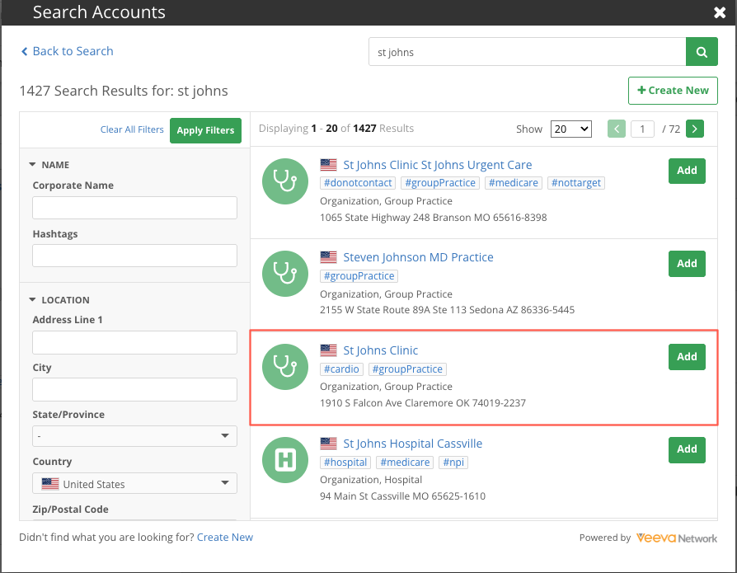Click the stethoscope icon for Steven Johnson MD Practice
737x573 pixels.
(284, 274)
